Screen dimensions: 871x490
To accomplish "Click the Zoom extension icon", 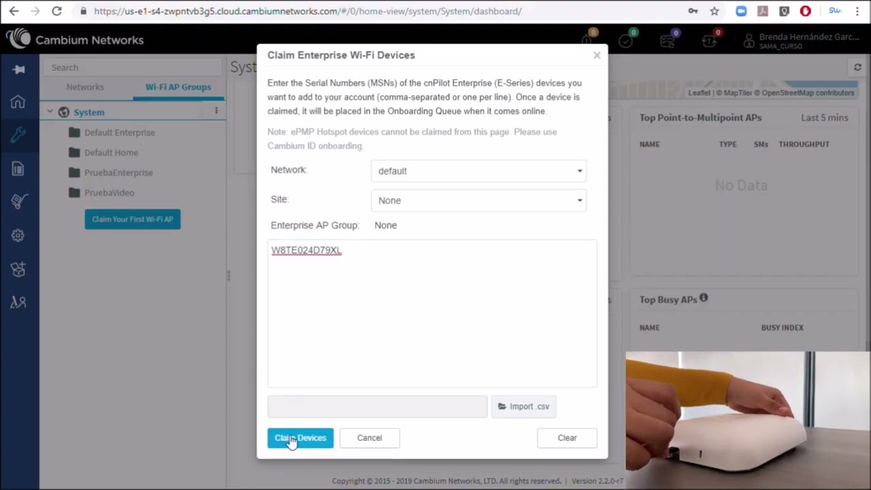I will (741, 11).
